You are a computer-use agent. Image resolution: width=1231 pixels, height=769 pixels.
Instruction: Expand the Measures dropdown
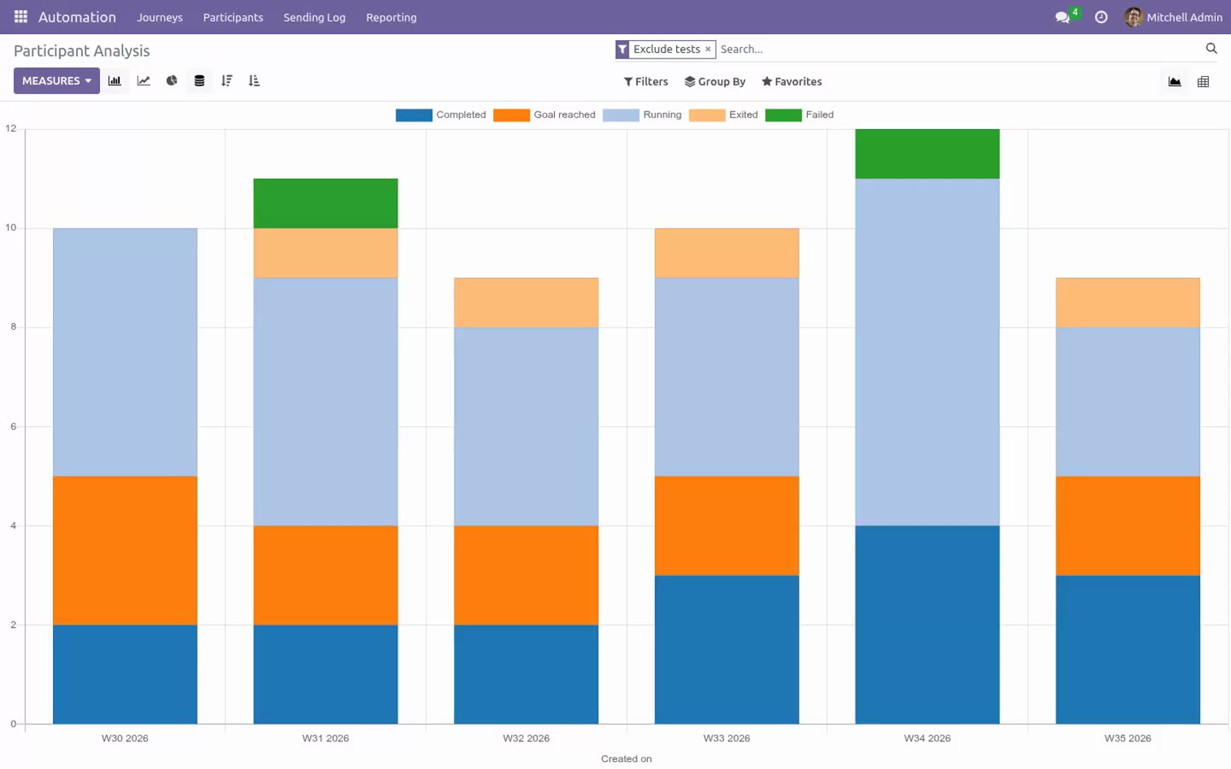point(56,81)
